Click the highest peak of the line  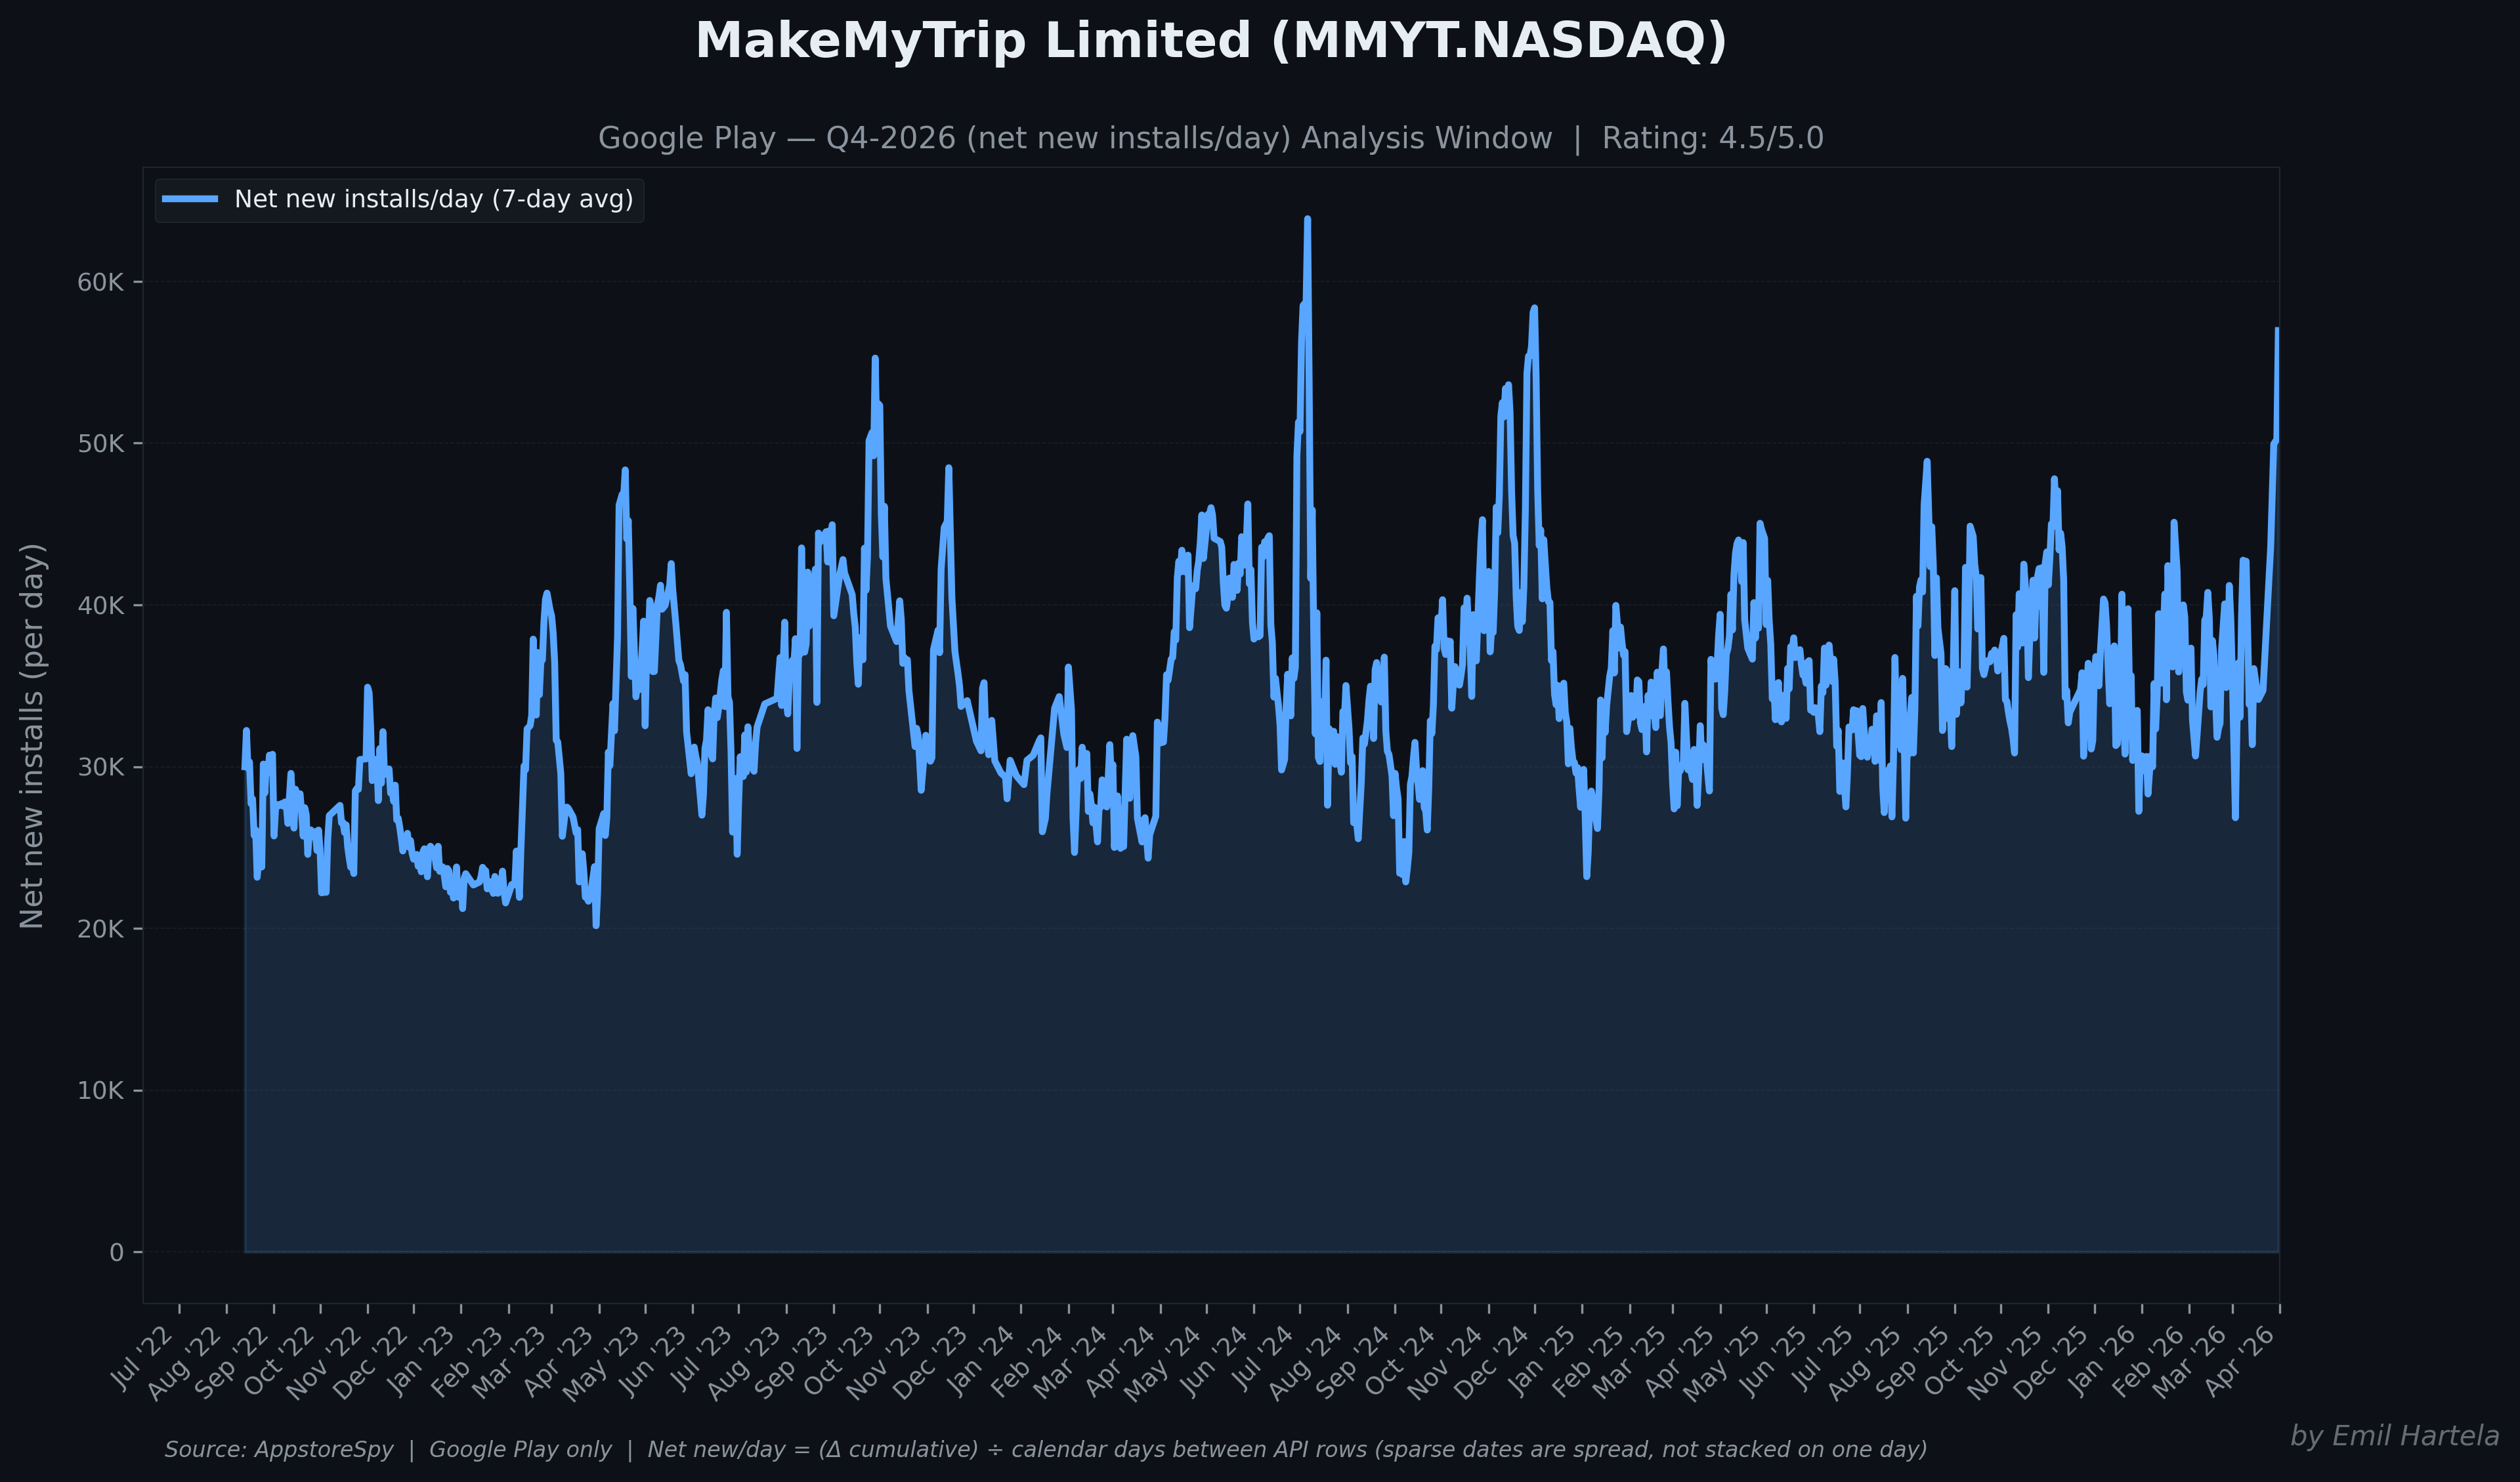click(x=1307, y=219)
